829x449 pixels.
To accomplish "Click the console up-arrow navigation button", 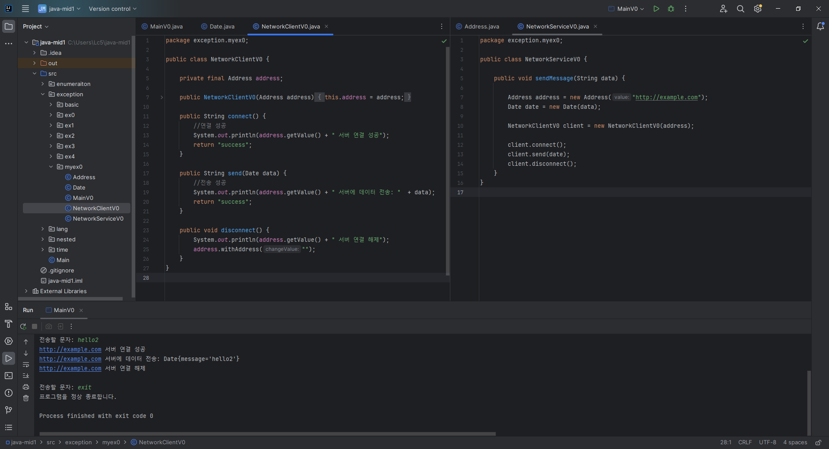I will (26, 341).
